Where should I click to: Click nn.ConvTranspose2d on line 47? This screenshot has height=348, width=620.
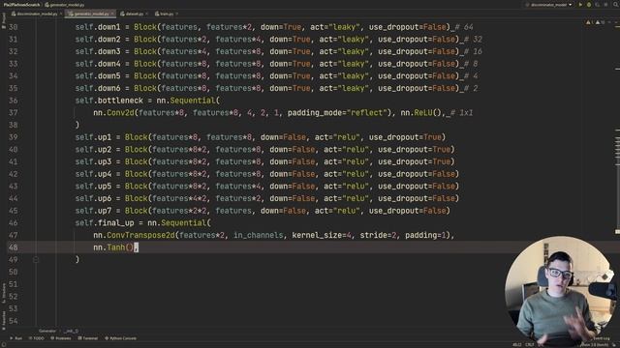click(134, 235)
